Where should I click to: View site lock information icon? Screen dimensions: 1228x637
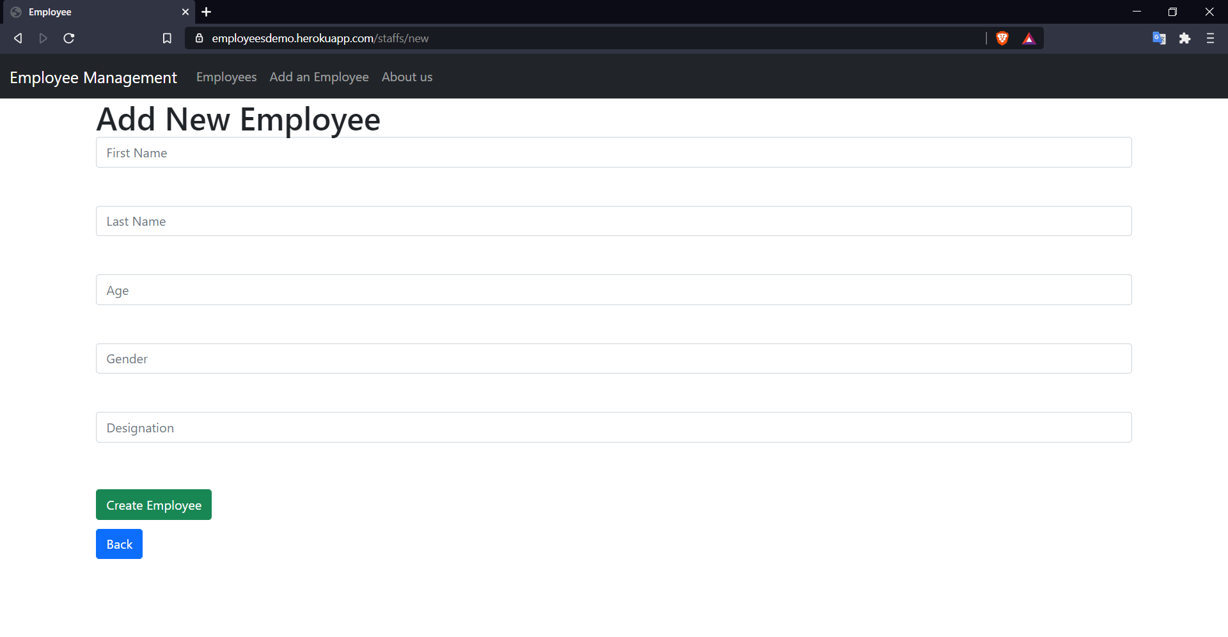tap(199, 38)
